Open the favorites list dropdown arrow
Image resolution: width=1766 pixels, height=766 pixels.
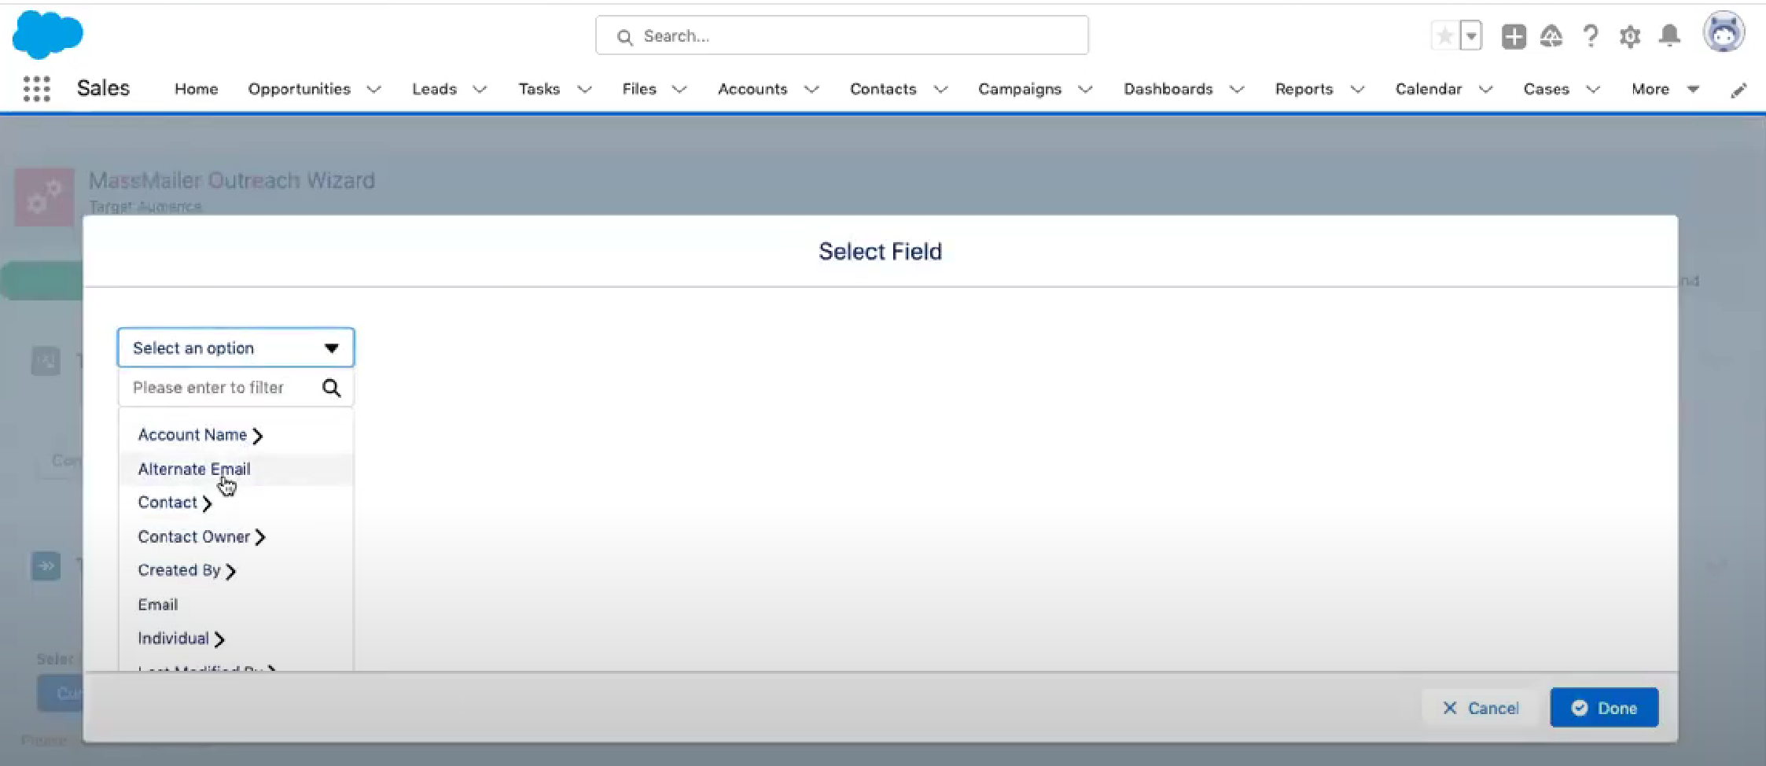point(1471,36)
